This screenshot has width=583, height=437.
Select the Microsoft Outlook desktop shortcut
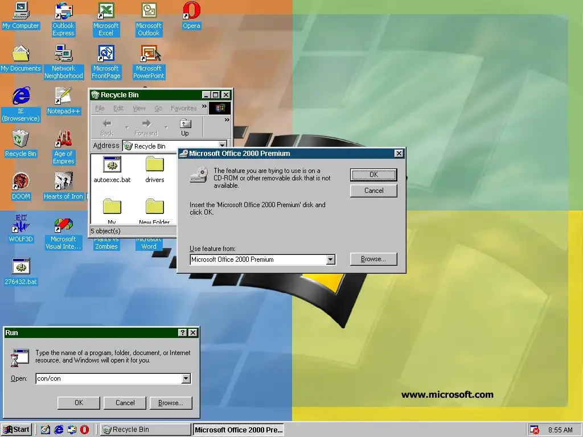(x=149, y=19)
